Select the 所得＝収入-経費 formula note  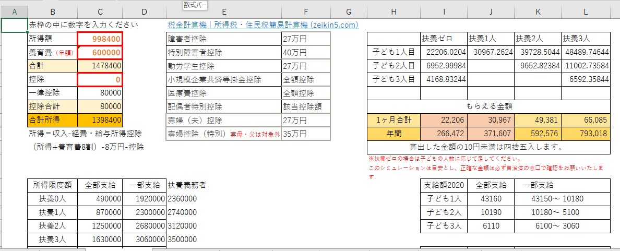click(86, 133)
